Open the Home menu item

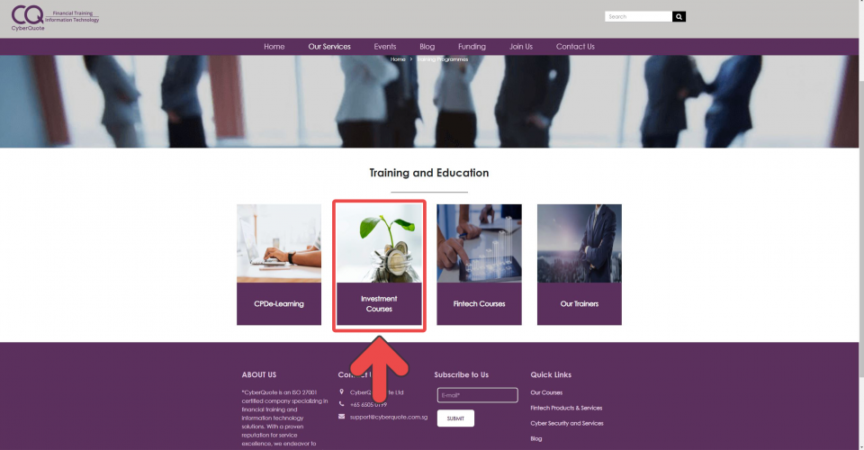[x=274, y=47]
